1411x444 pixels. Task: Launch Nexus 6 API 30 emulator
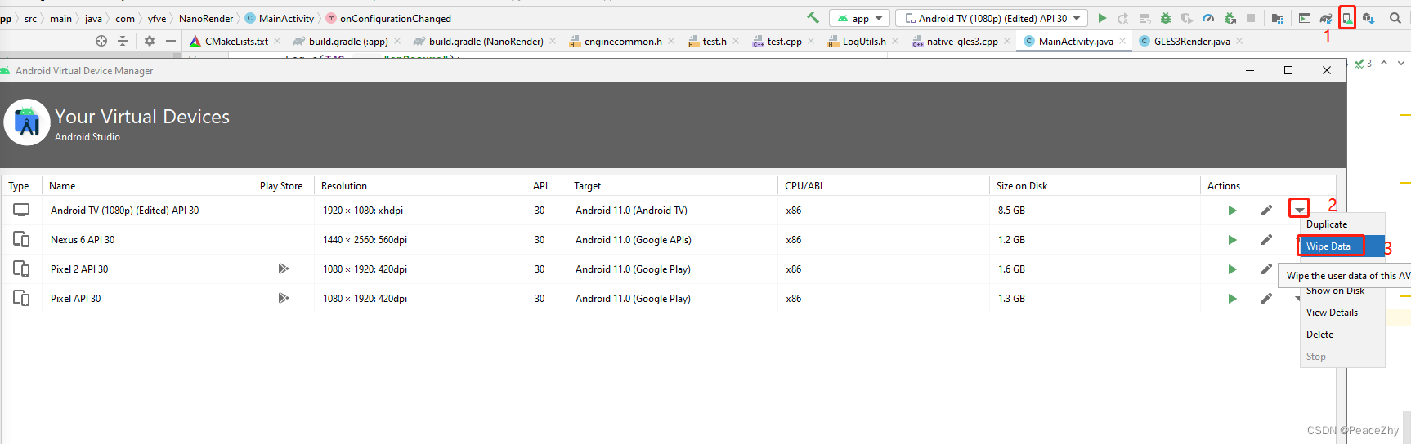[1232, 240]
